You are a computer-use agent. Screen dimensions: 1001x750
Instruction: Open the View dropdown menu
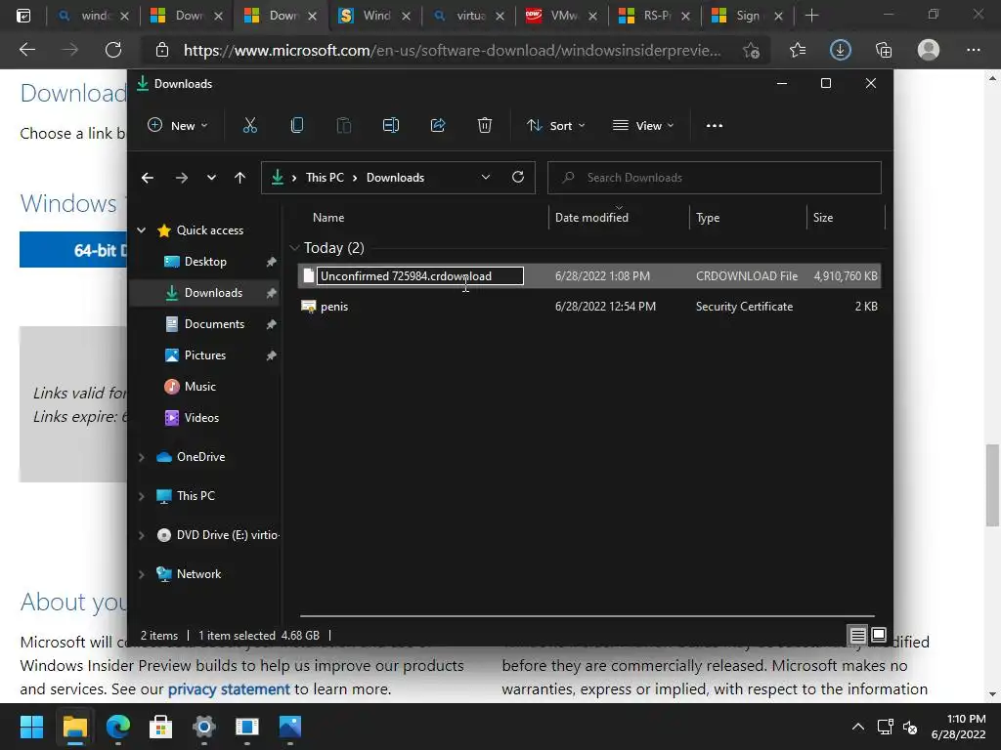pyautogui.click(x=643, y=126)
